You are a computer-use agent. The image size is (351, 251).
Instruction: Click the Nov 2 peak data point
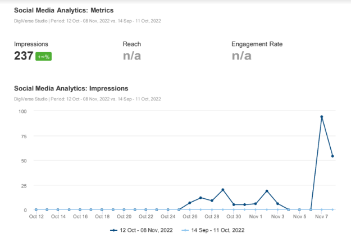coord(267,191)
